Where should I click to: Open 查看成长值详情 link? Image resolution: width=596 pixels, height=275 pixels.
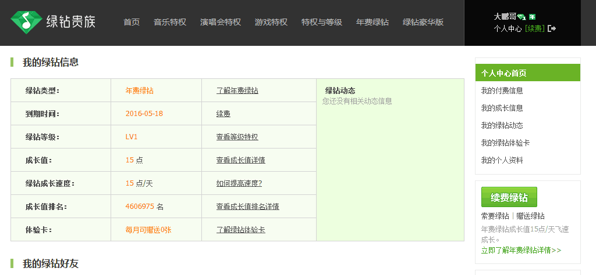240,160
